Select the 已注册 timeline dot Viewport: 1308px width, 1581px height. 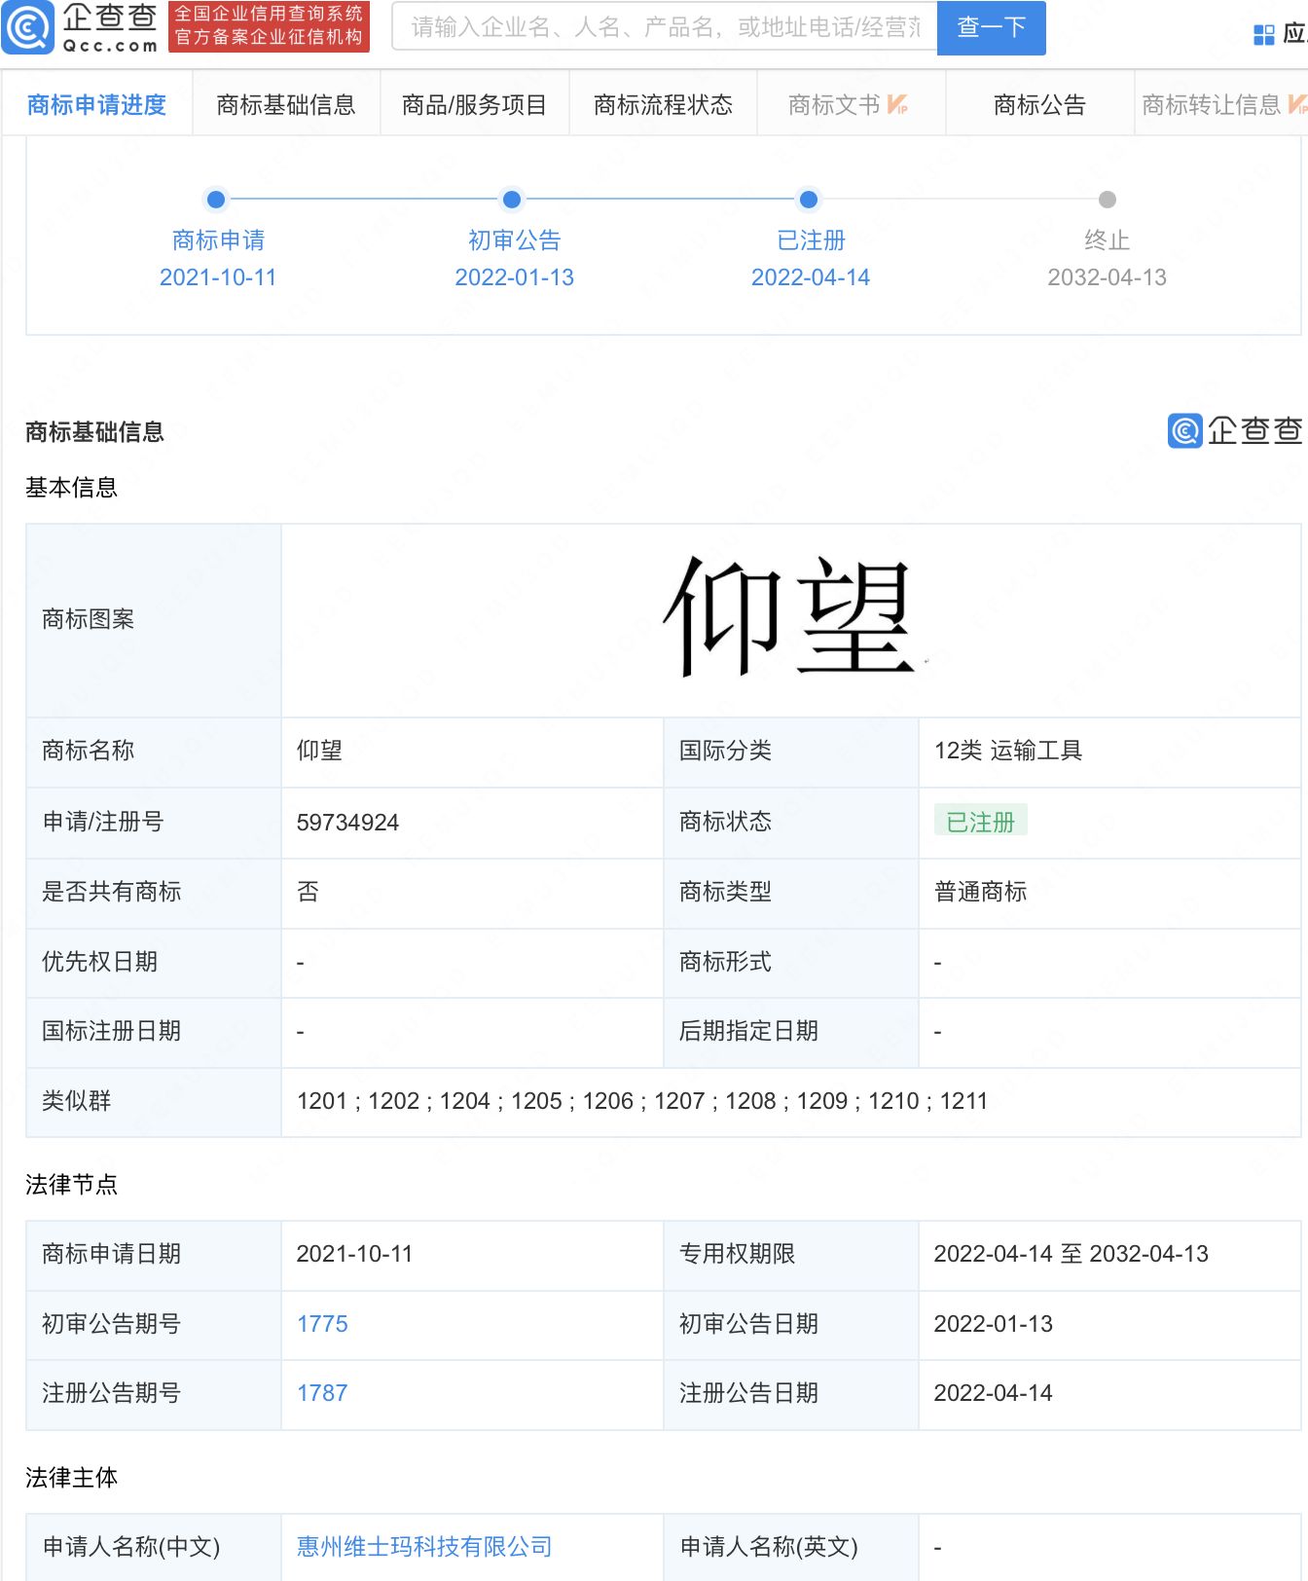[809, 200]
